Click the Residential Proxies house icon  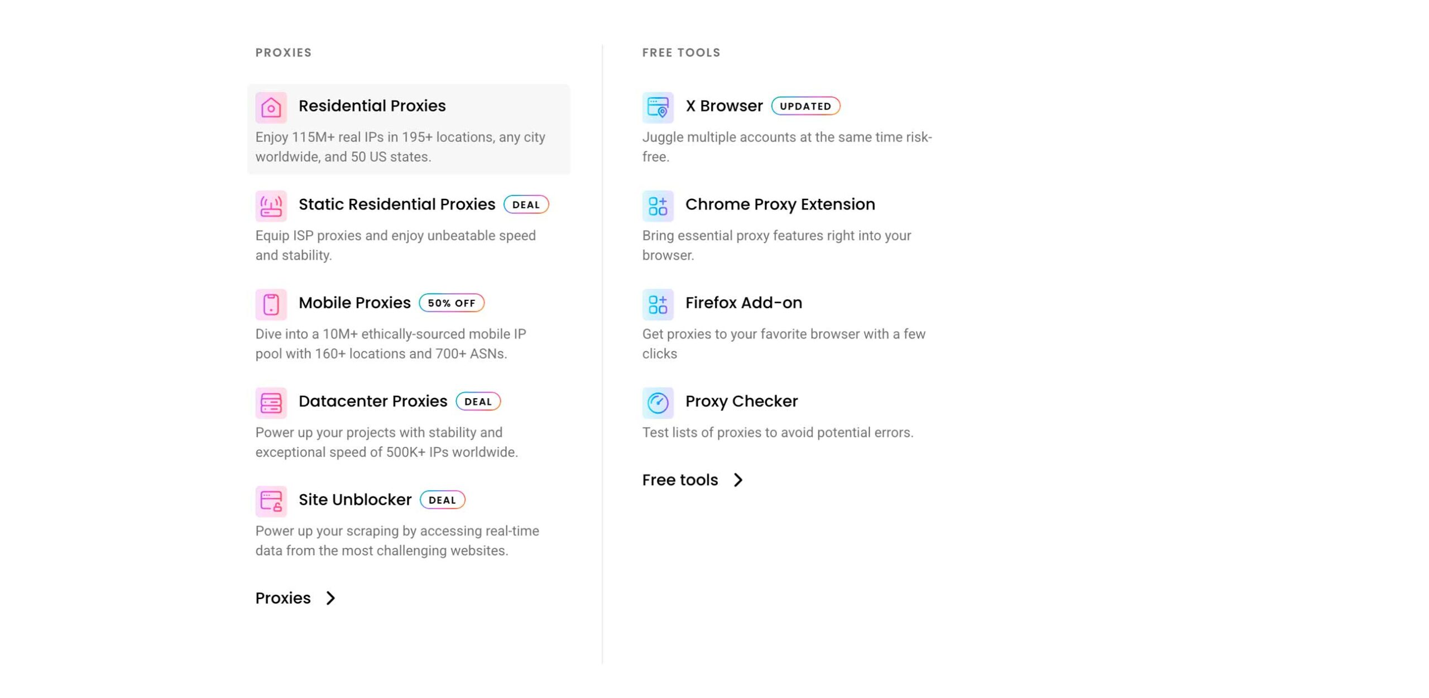[x=271, y=107]
